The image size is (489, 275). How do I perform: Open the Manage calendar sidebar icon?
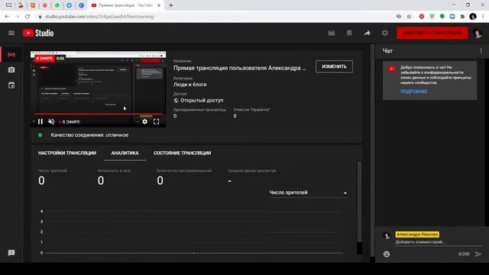point(11,85)
